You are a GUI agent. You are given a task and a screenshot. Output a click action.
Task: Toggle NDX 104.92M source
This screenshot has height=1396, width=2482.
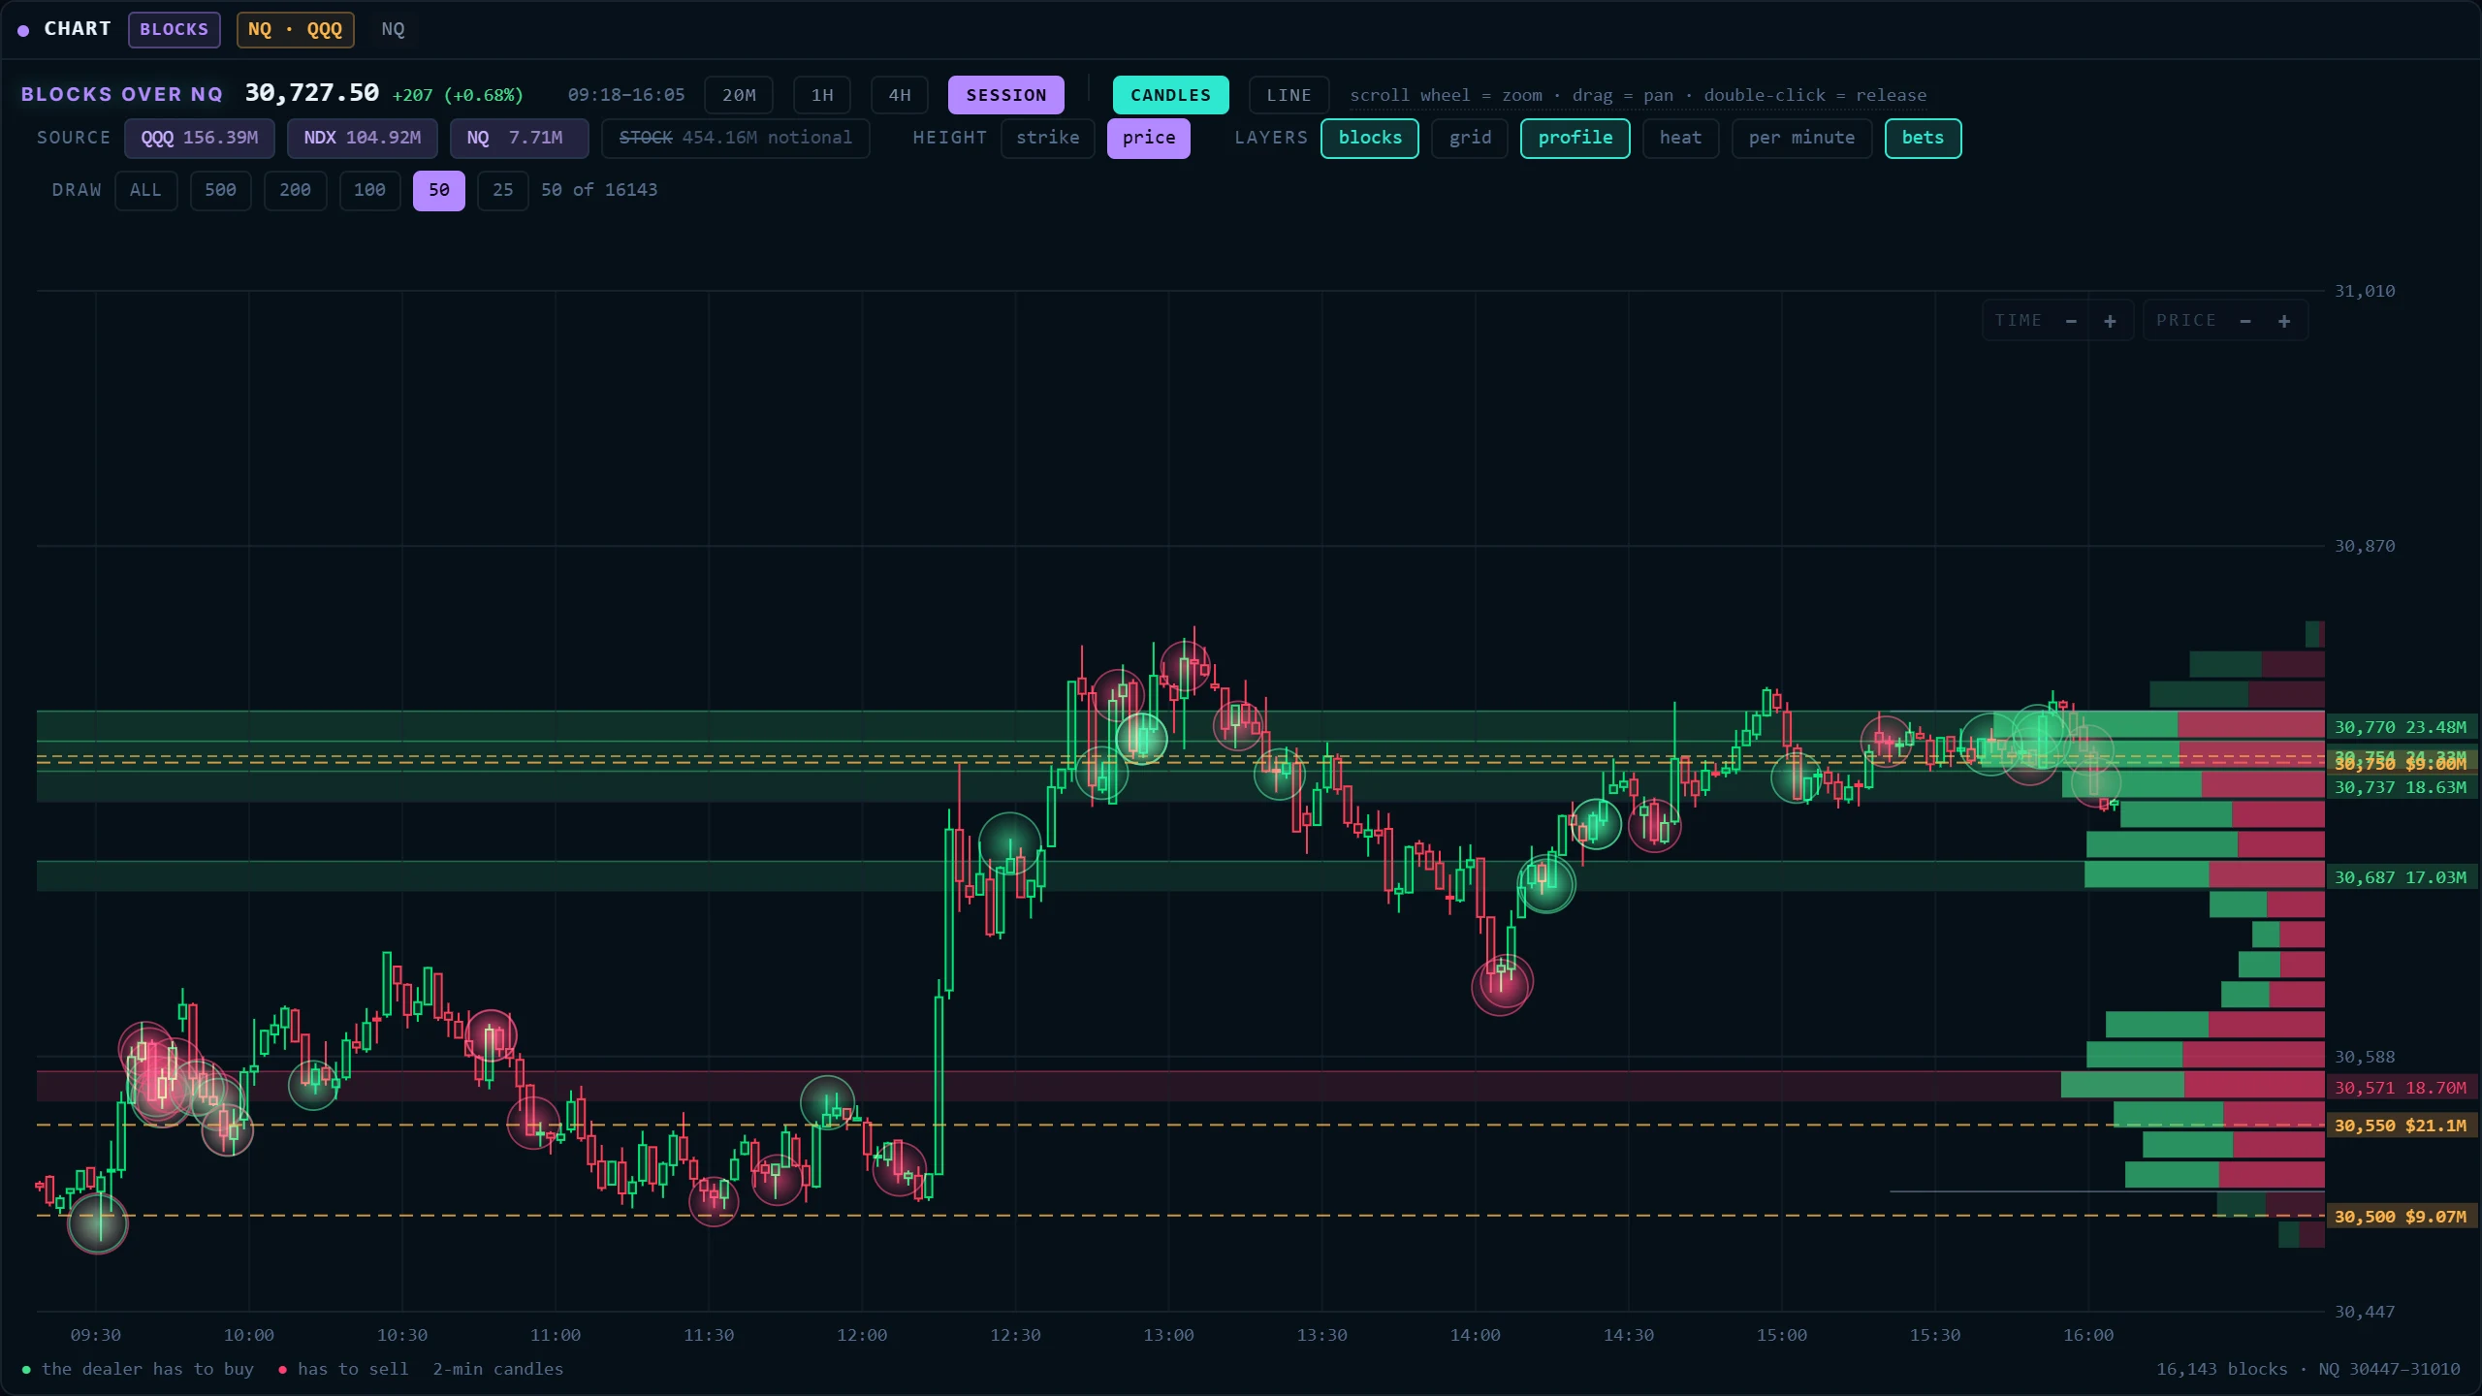(x=363, y=138)
